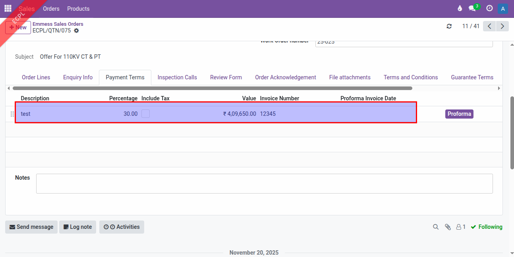Click the paperclip attachments icon
514x257 pixels.
tap(448, 227)
